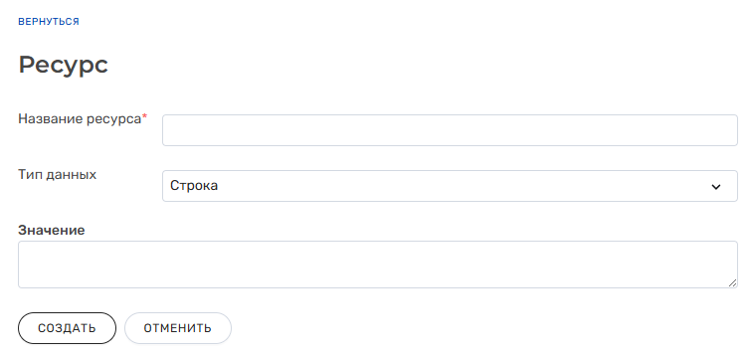Click the Тип данных label text
The height and width of the screenshot is (358, 750).
click(58, 175)
